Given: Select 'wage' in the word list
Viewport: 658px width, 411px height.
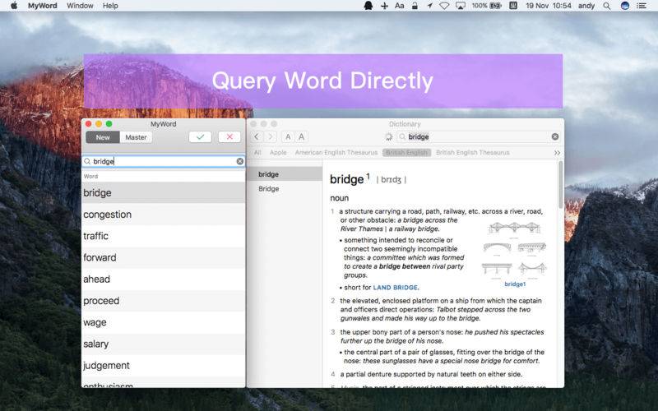Looking at the screenshot, I should (x=164, y=322).
